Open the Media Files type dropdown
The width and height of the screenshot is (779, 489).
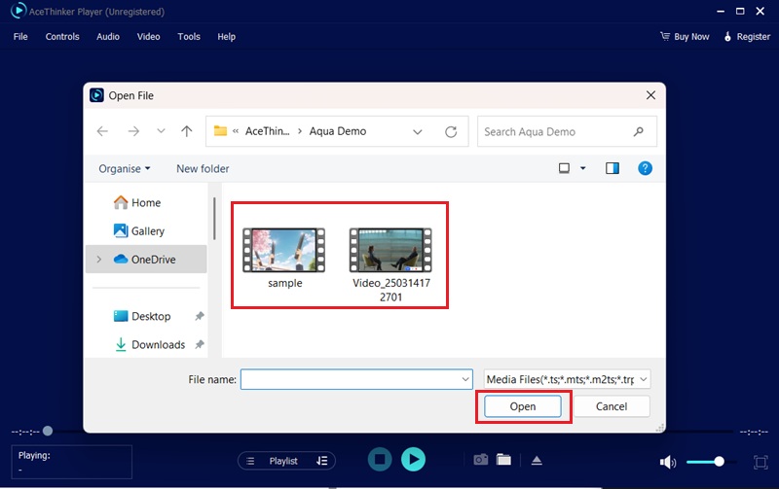[x=568, y=379]
